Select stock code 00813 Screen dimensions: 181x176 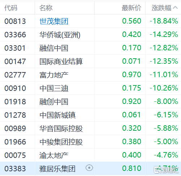click(15, 21)
